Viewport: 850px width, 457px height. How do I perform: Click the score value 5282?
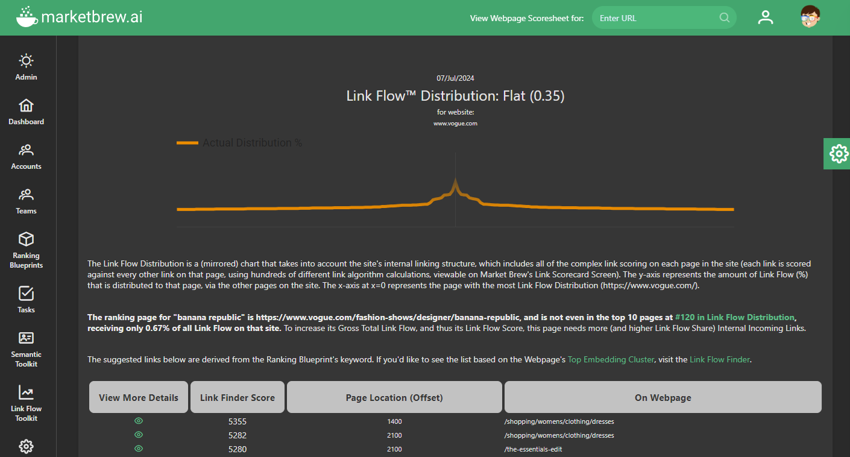pos(238,435)
